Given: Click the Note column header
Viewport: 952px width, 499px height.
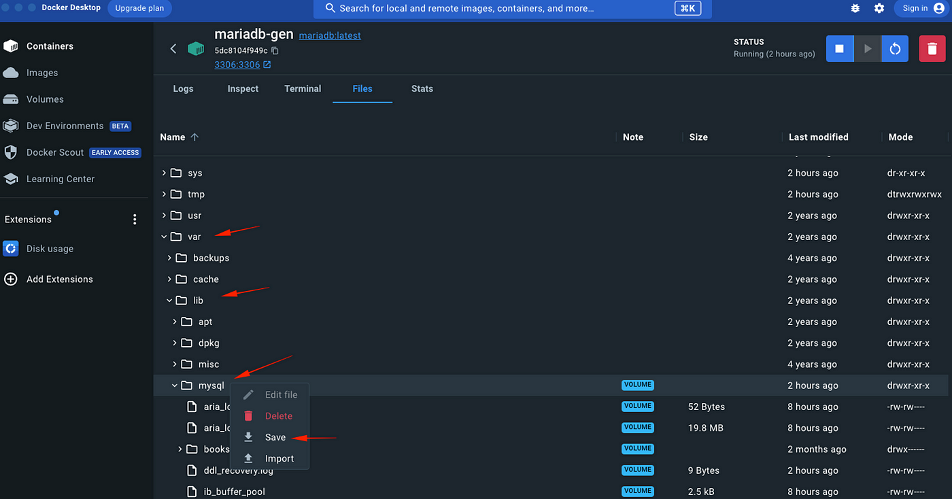Looking at the screenshot, I should [633, 137].
